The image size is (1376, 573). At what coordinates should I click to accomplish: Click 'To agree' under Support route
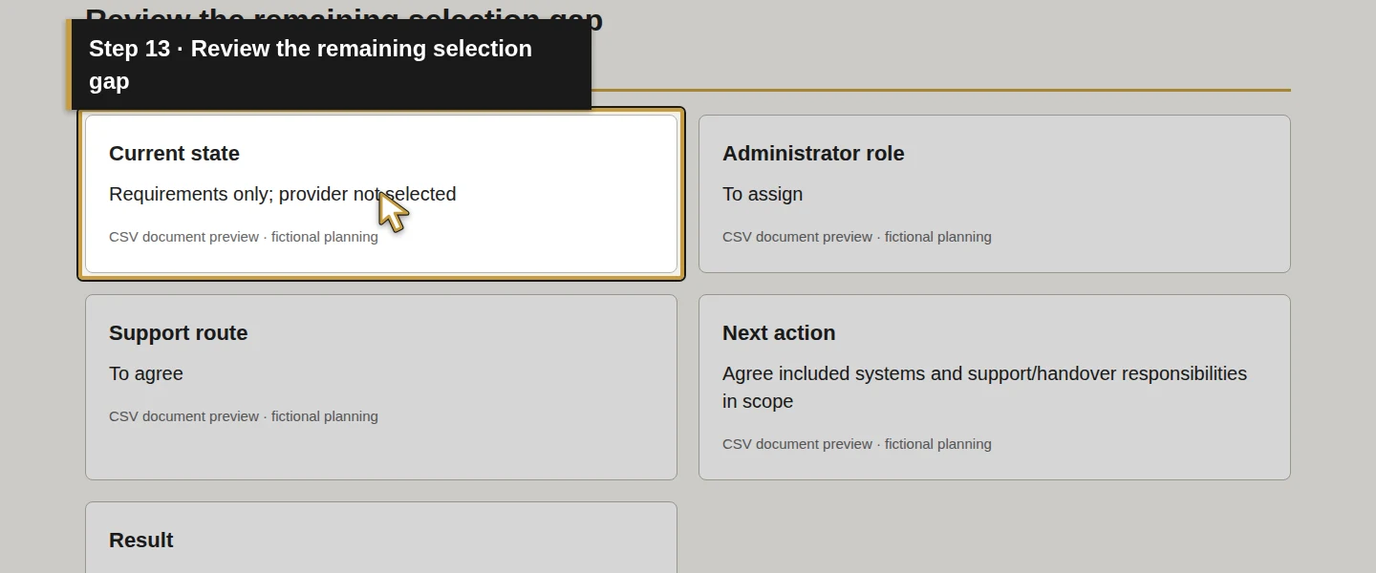click(x=146, y=373)
